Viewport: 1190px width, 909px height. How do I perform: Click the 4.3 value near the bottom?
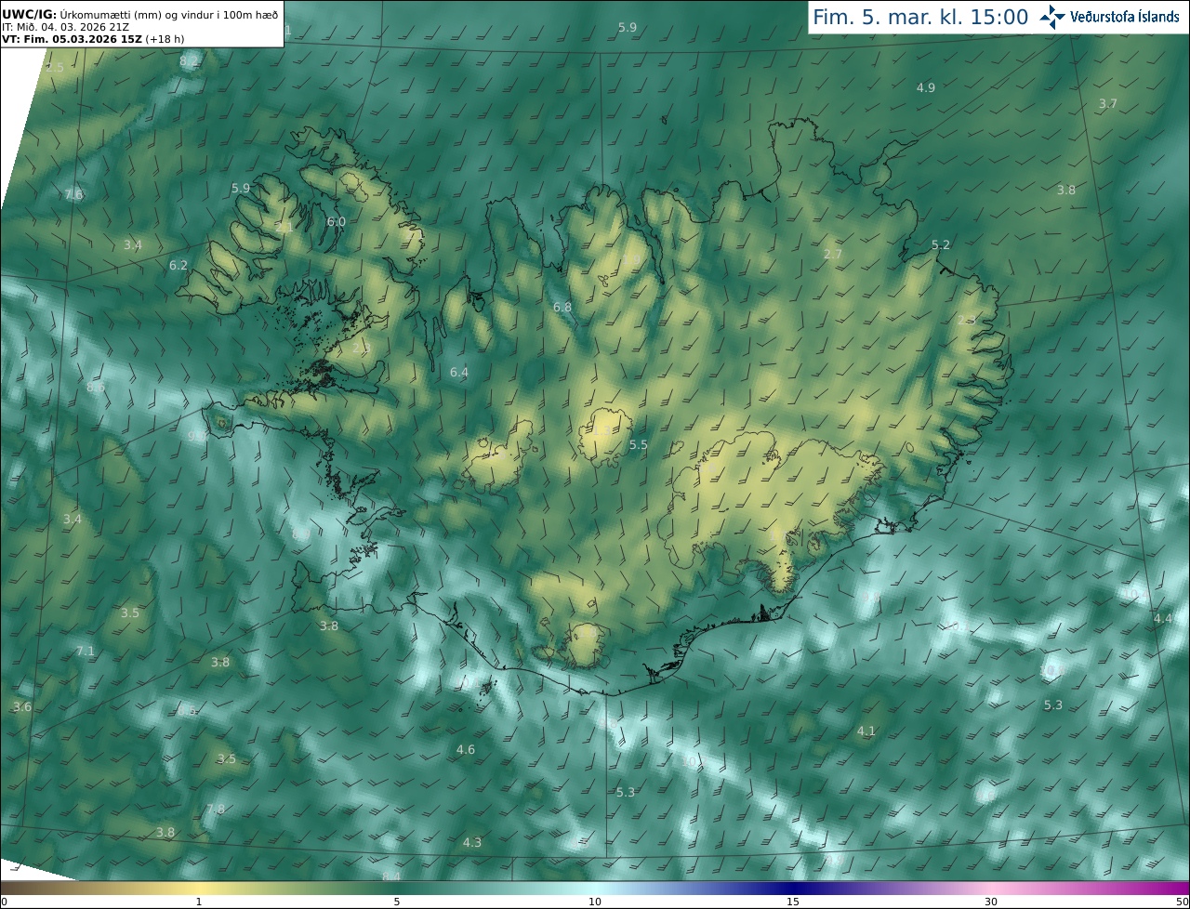point(472,842)
